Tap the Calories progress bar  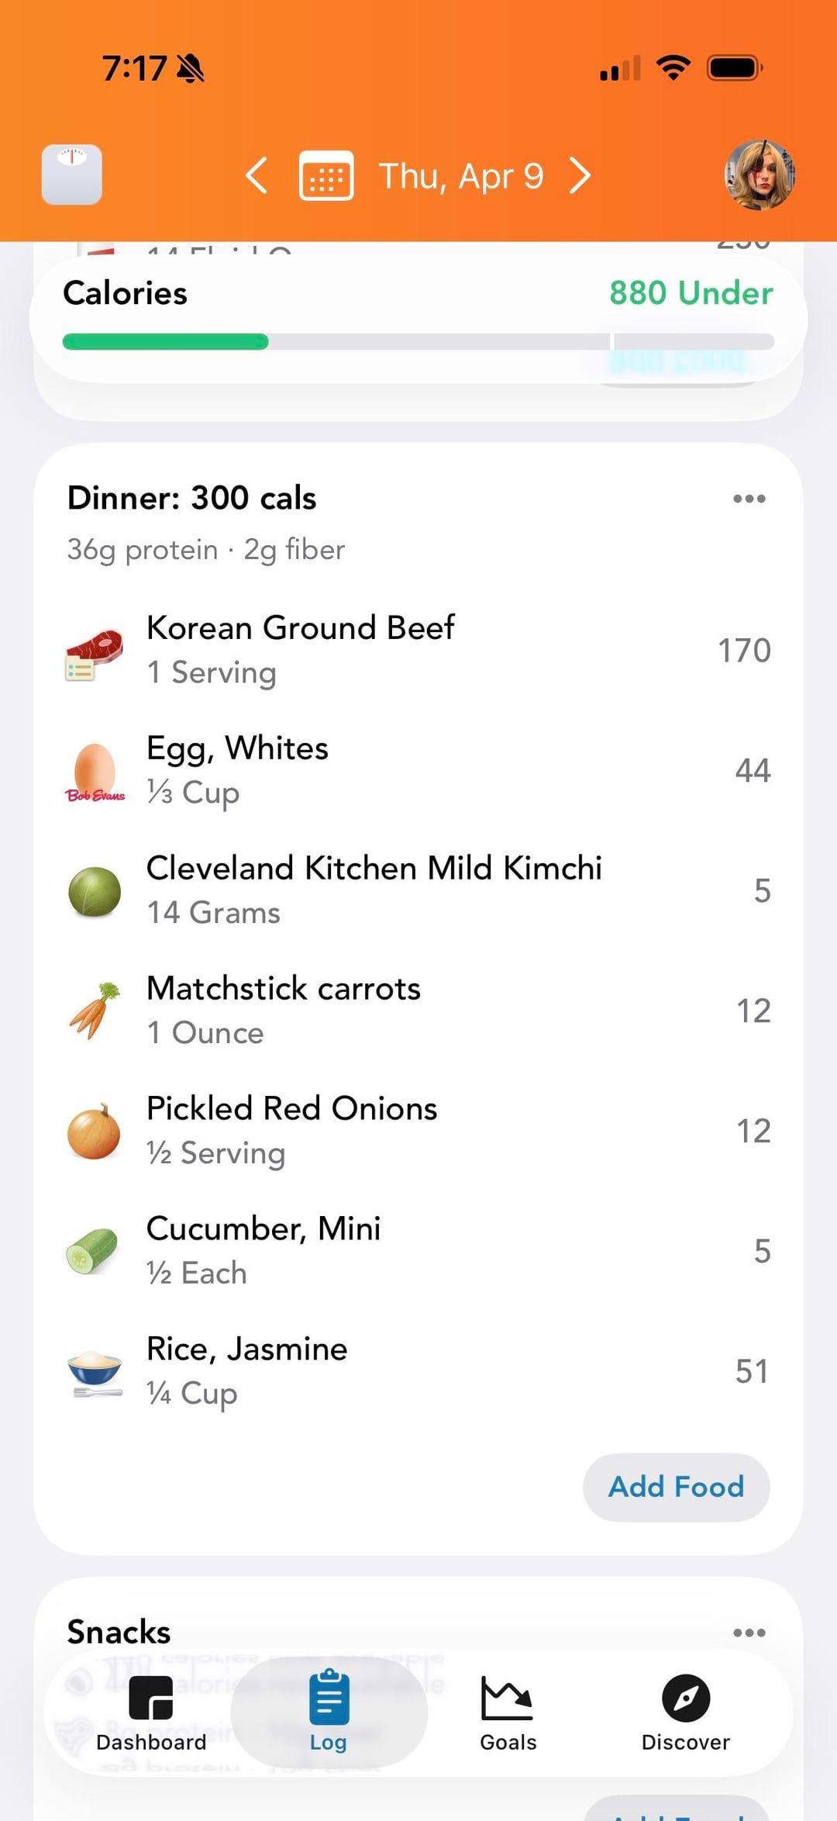coord(418,341)
